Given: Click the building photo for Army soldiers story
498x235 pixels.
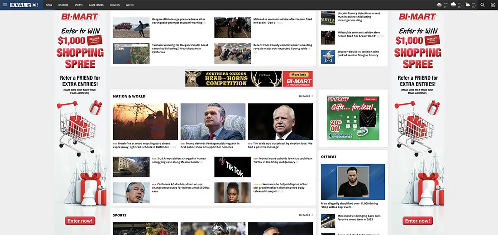Looking at the screenshot, I should pos(131,167).
